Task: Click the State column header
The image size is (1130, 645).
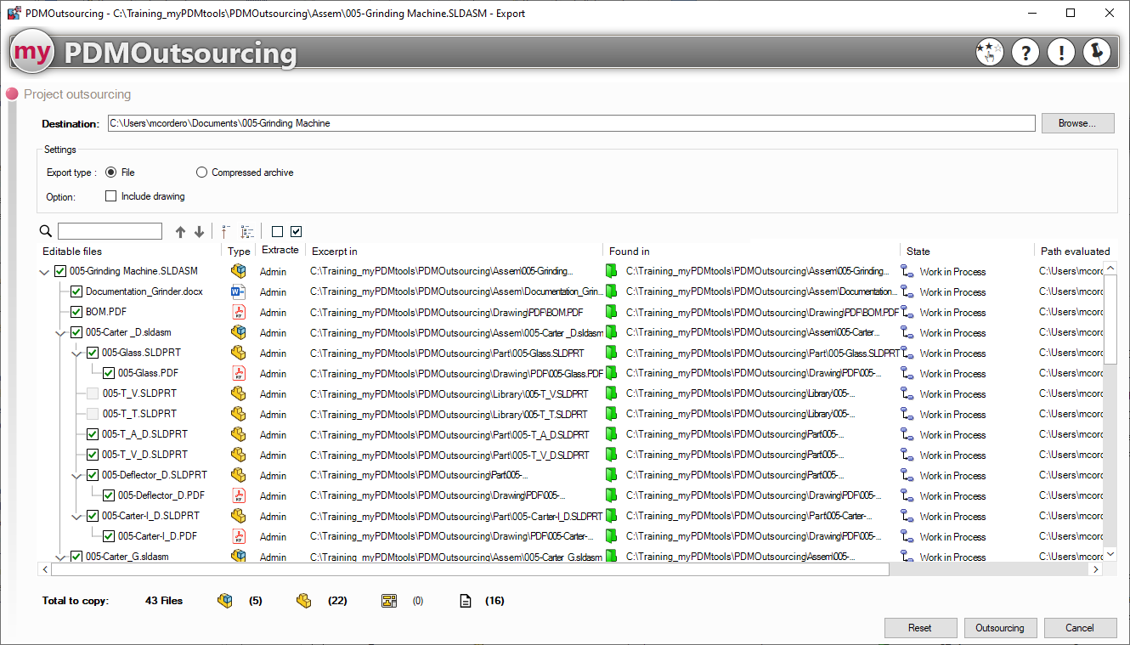Action: 918,252
